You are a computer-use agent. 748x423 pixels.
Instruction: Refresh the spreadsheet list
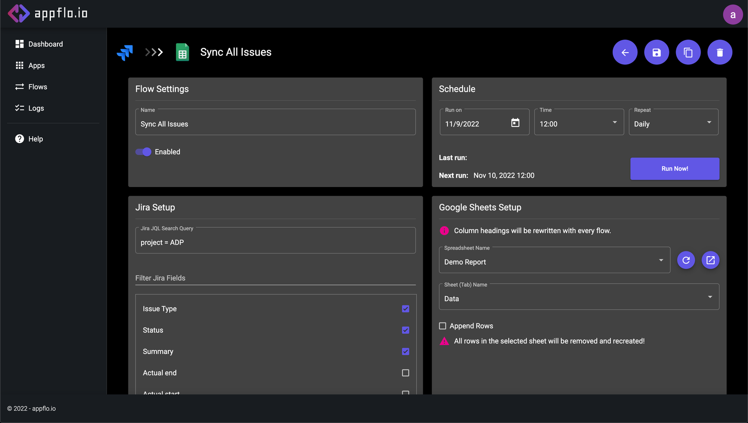[x=686, y=260]
